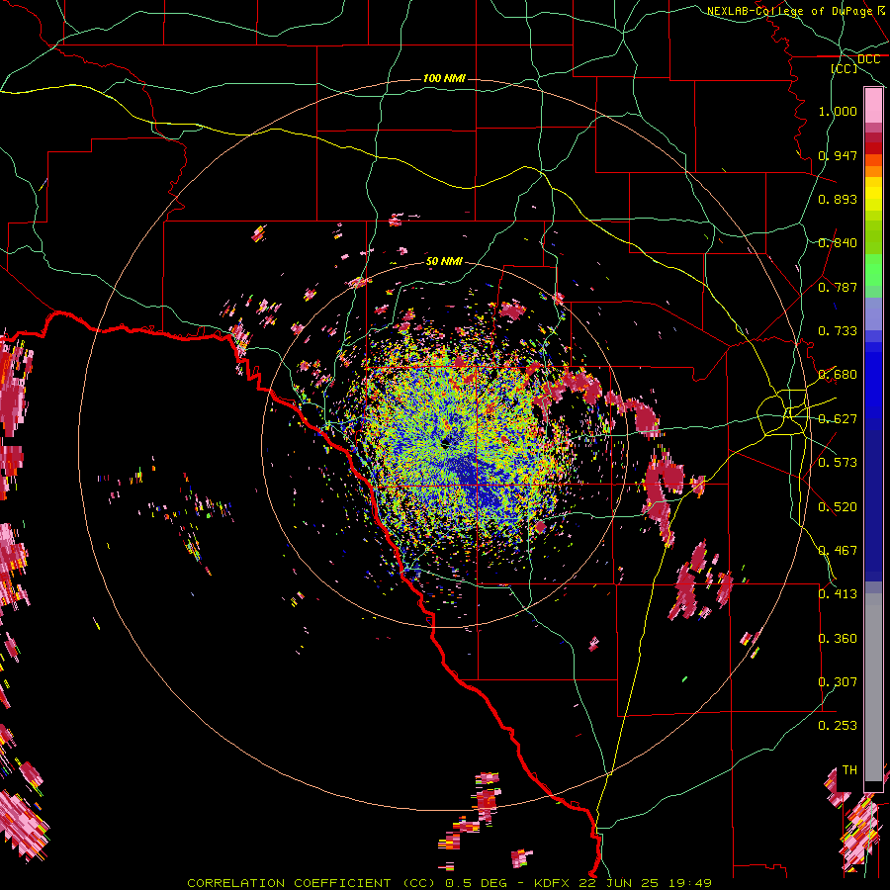Select the 0.467 scale value
This screenshot has height=890, width=890.
tap(838, 551)
